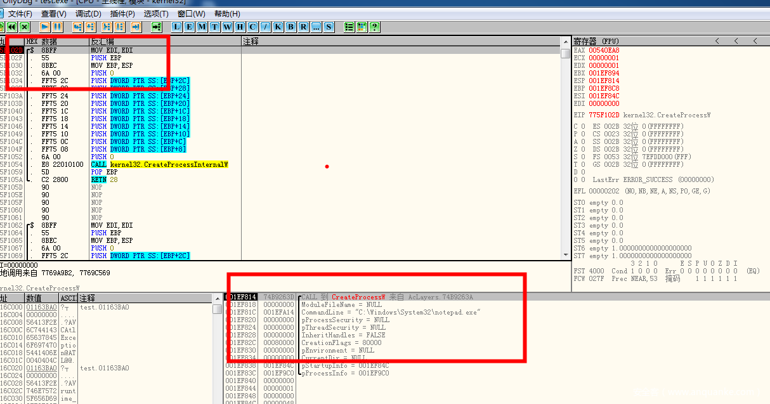Toggle the C carry flag value
This screenshot has height=404, width=770.
point(584,126)
